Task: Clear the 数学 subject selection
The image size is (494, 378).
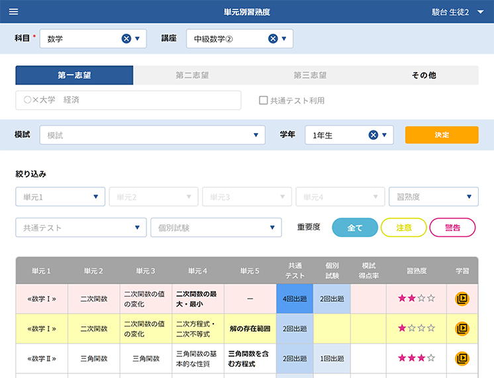Action: [x=126, y=39]
